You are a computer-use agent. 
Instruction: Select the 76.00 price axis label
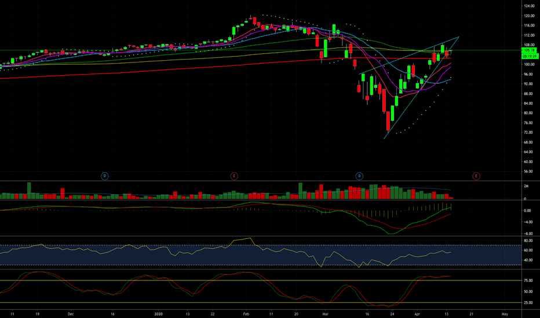[x=528, y=123]
